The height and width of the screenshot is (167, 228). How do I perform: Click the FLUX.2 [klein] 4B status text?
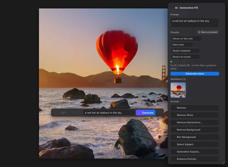194,67
